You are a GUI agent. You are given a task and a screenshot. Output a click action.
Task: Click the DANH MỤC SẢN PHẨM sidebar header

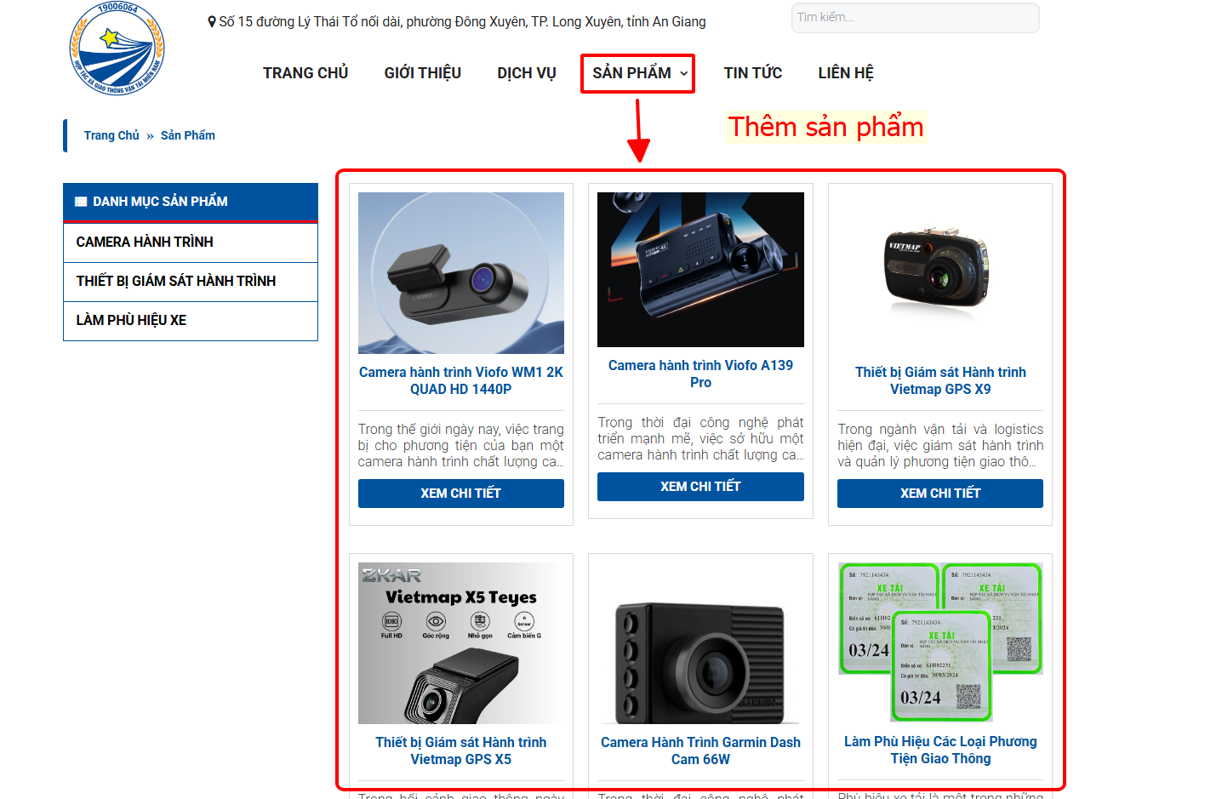point(191,203)
